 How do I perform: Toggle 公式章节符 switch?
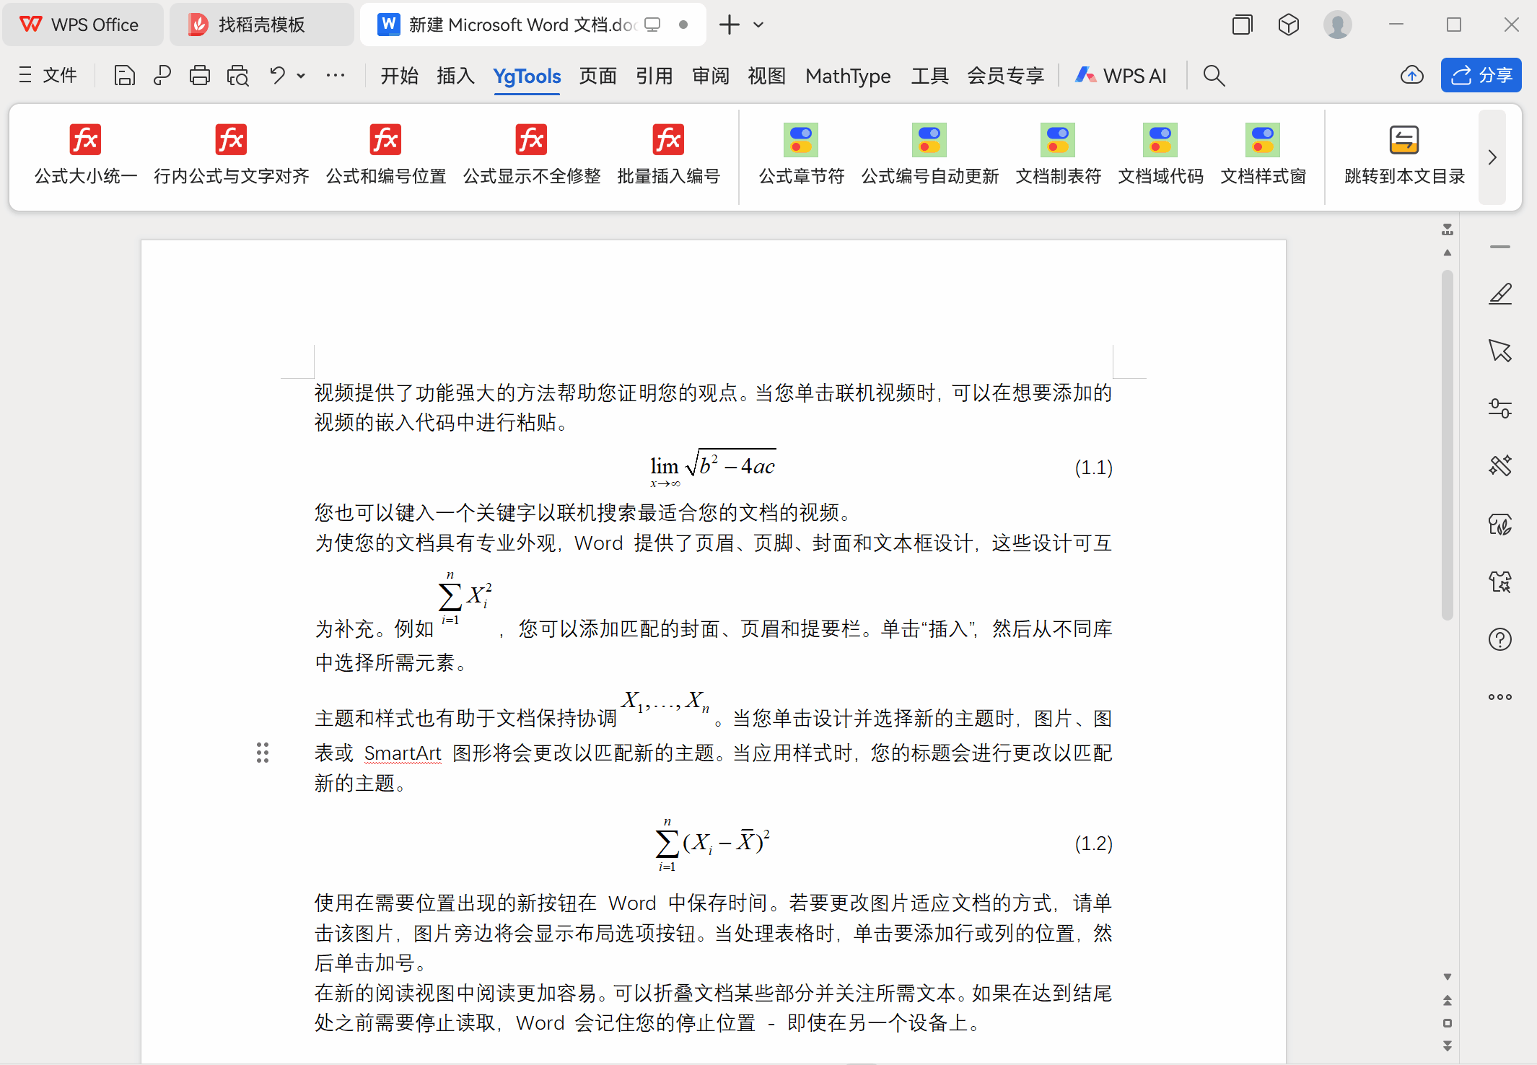(801, 140)
